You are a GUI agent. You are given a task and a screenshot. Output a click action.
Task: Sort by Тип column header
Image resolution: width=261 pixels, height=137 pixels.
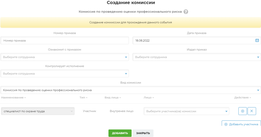coord(83,98)
